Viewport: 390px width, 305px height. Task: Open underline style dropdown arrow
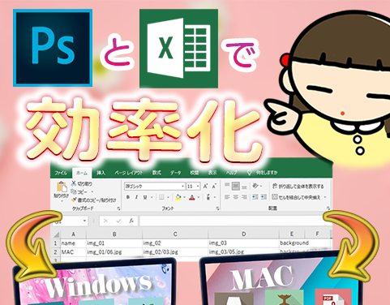[x=152, y=197]
